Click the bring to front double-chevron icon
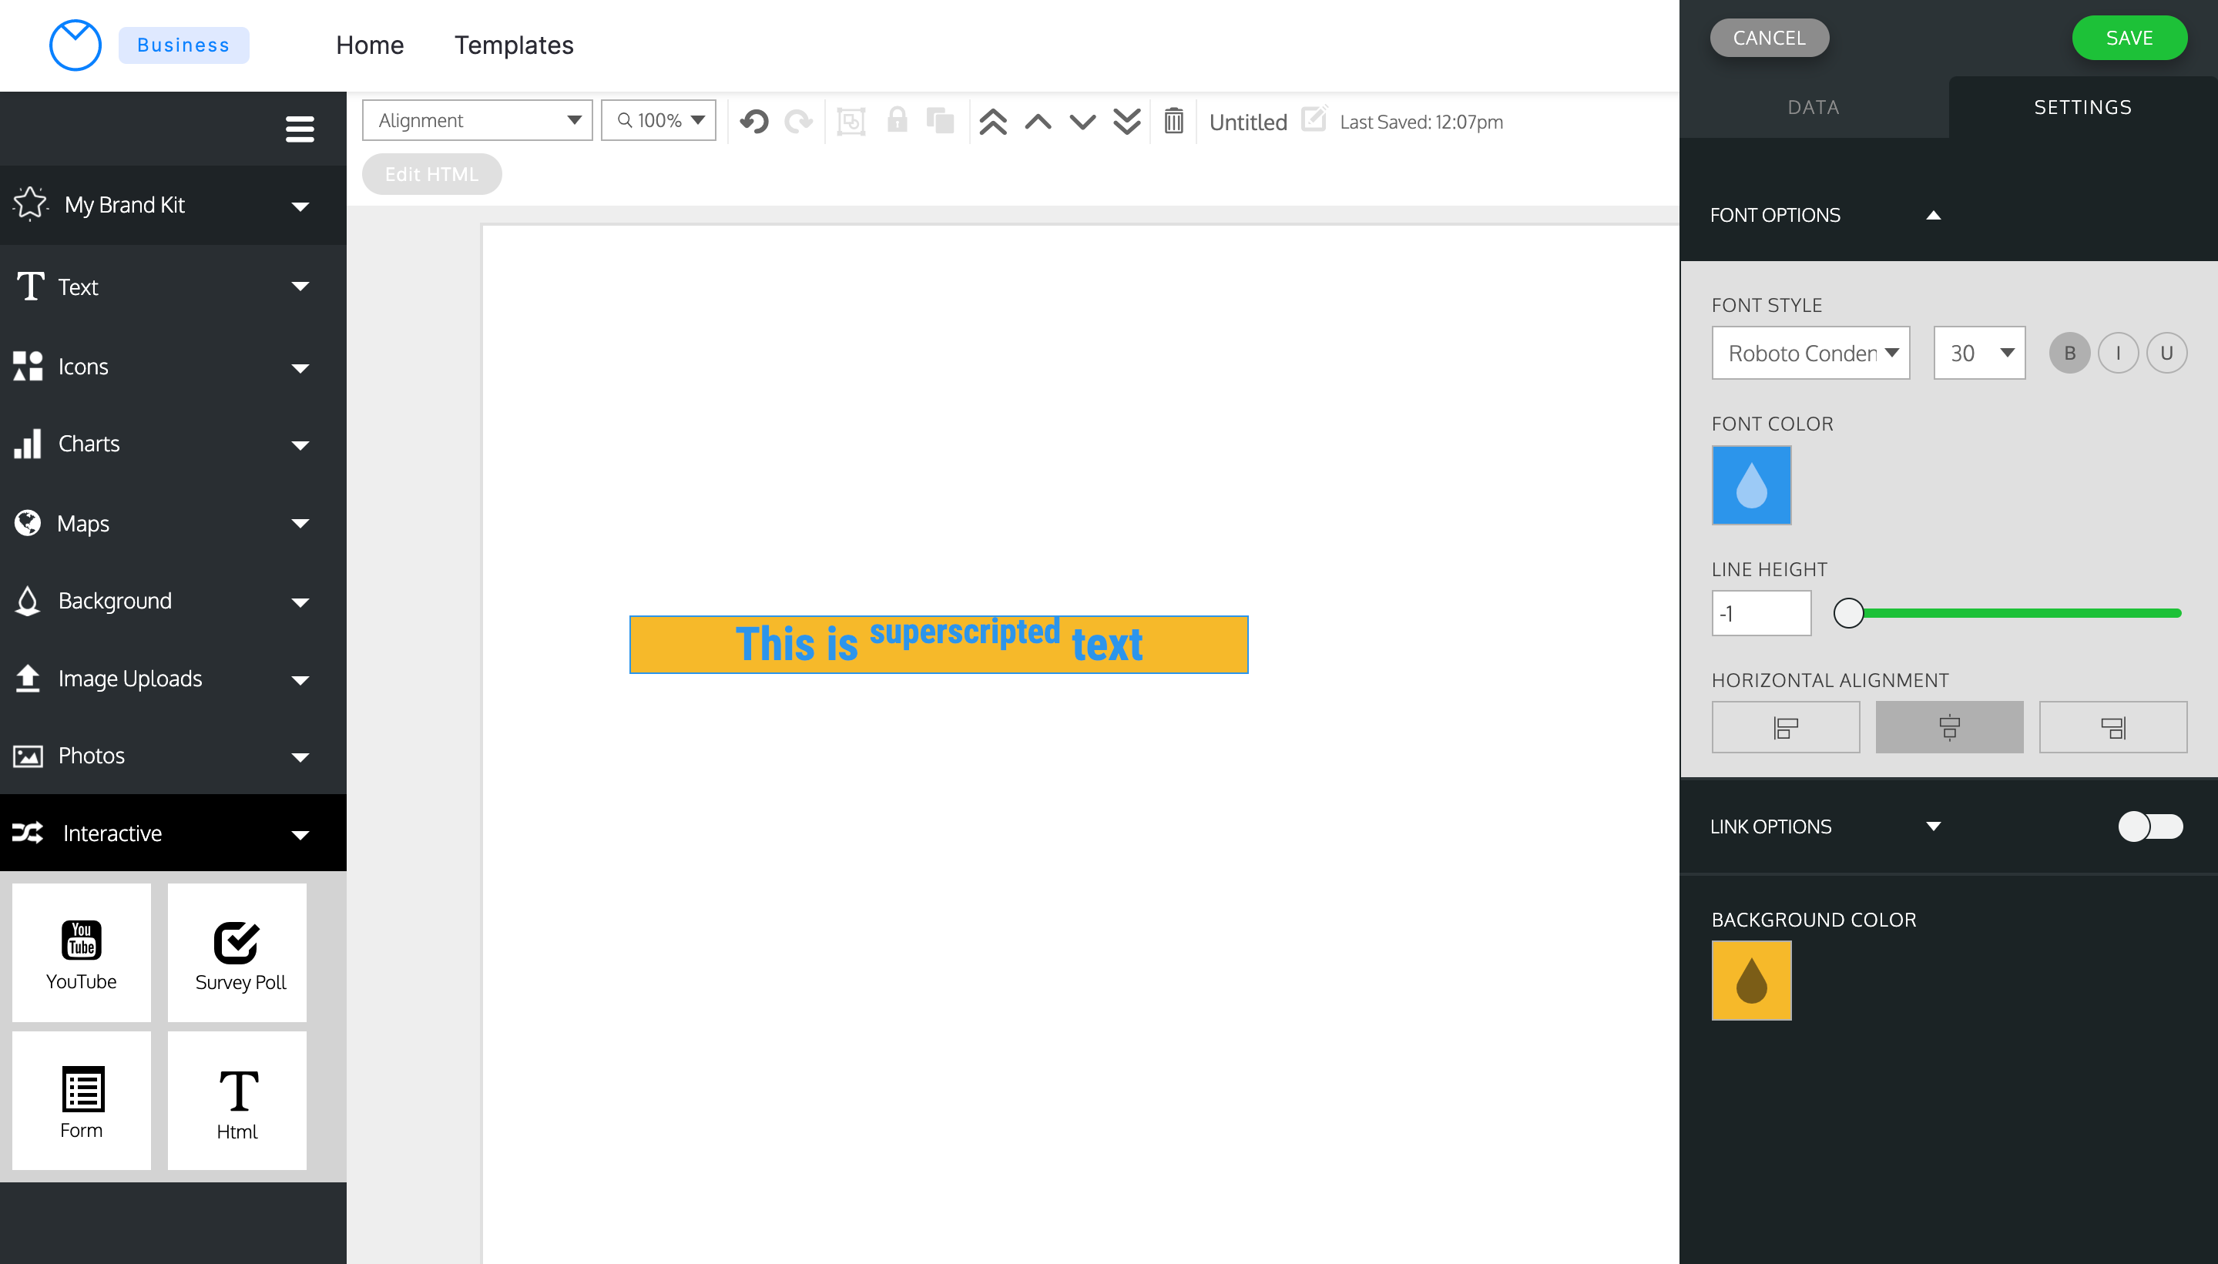Viewport: 2218px width, 1264px height. click(x=992, y=121)
